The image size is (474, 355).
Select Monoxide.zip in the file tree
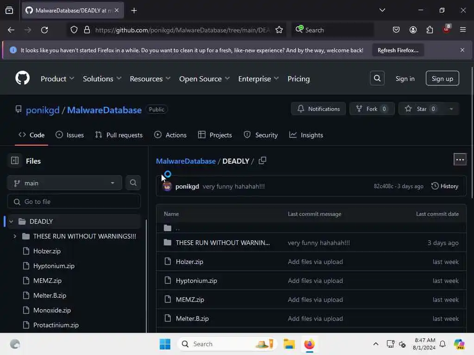52,310
